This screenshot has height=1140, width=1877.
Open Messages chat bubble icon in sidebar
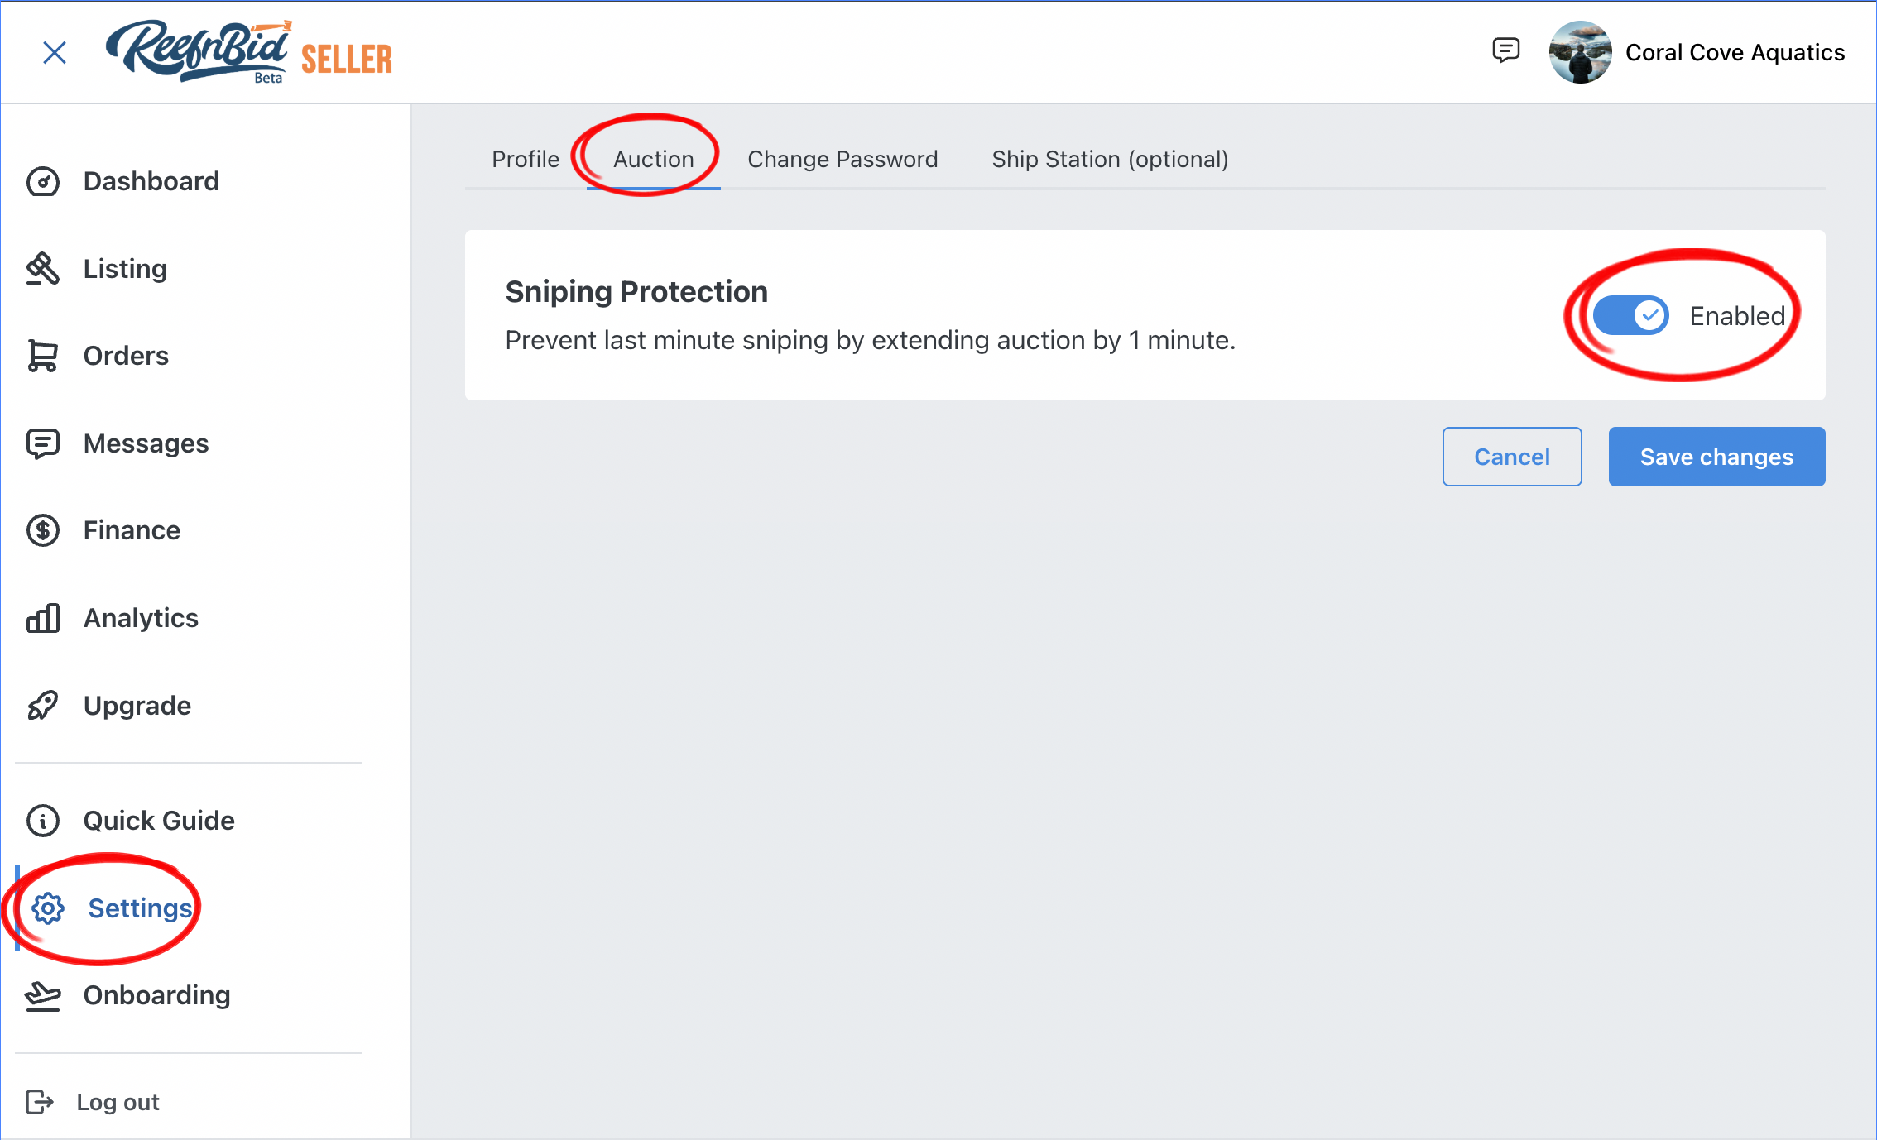(x=43, y=443)
